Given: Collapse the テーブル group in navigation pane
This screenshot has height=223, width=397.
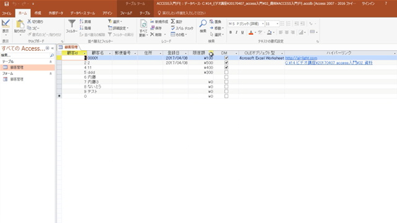Looking at the screenshot, I should (x=50, y=62).
